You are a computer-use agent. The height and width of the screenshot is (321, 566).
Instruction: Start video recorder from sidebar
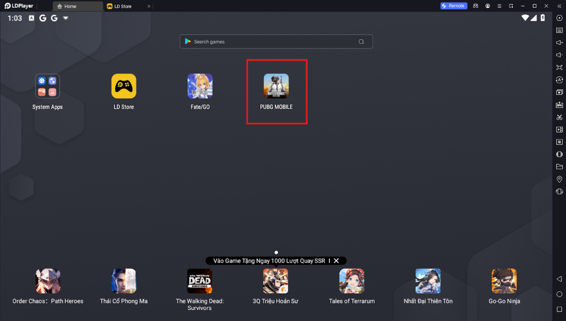coord(559,129)
